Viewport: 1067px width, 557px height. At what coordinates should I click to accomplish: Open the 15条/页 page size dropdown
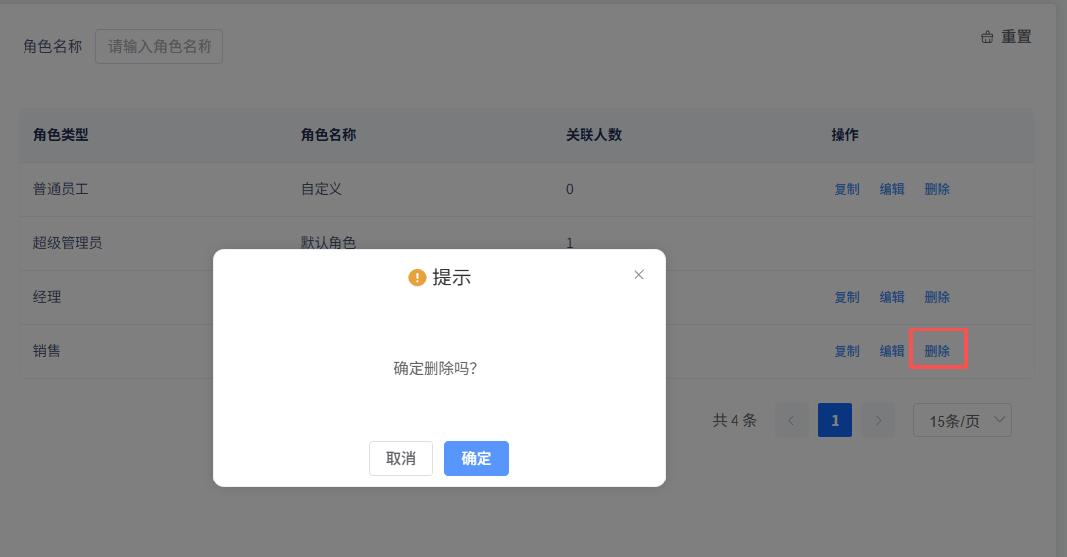click(x=962, y=420)
